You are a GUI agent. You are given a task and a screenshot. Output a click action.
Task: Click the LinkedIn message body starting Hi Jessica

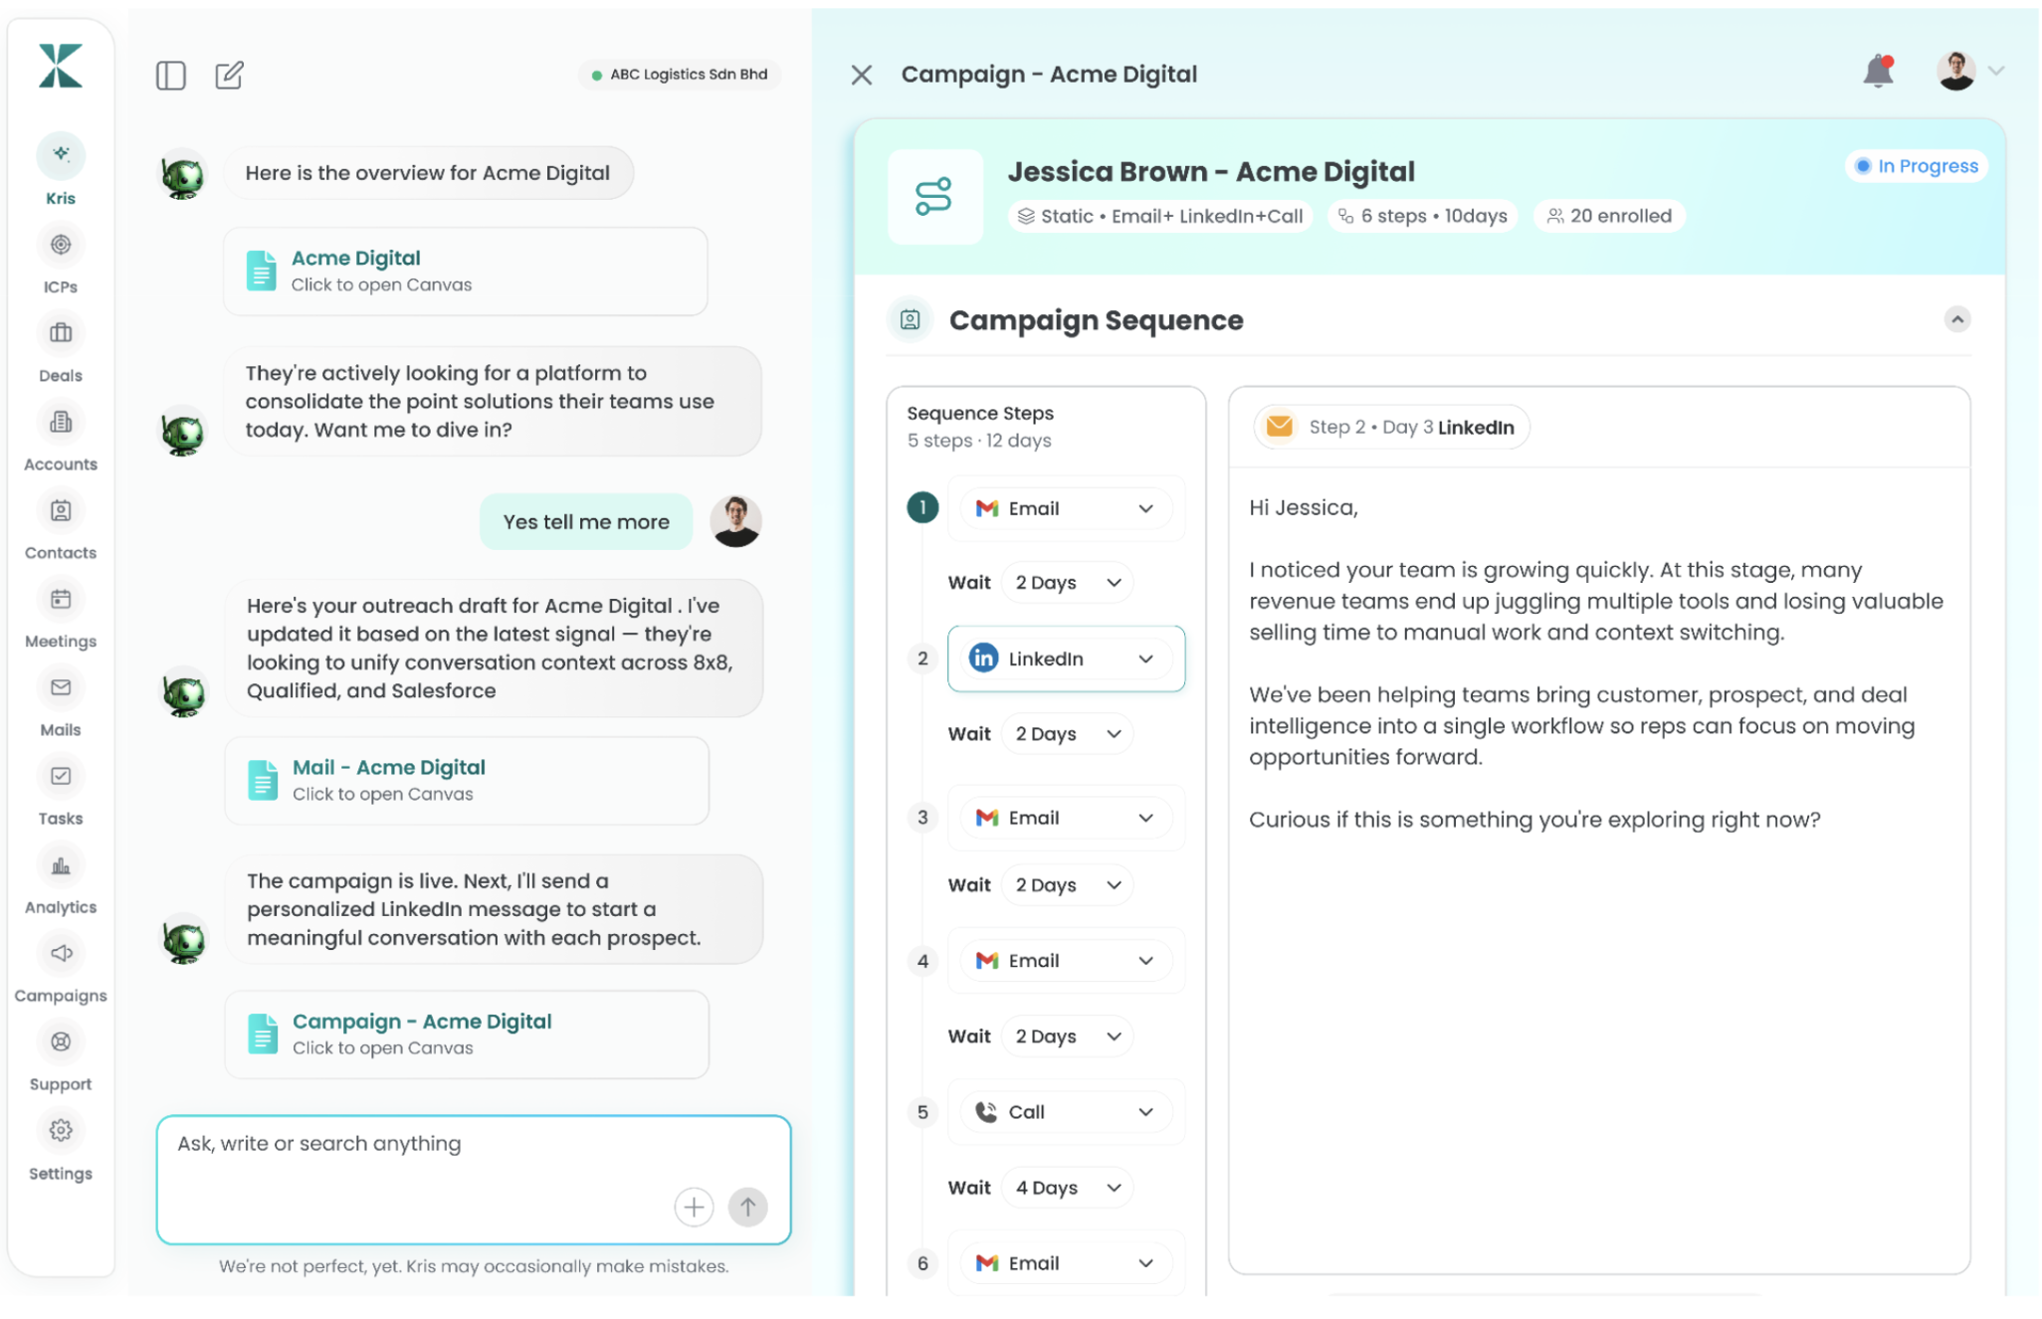click(1596, 663)
